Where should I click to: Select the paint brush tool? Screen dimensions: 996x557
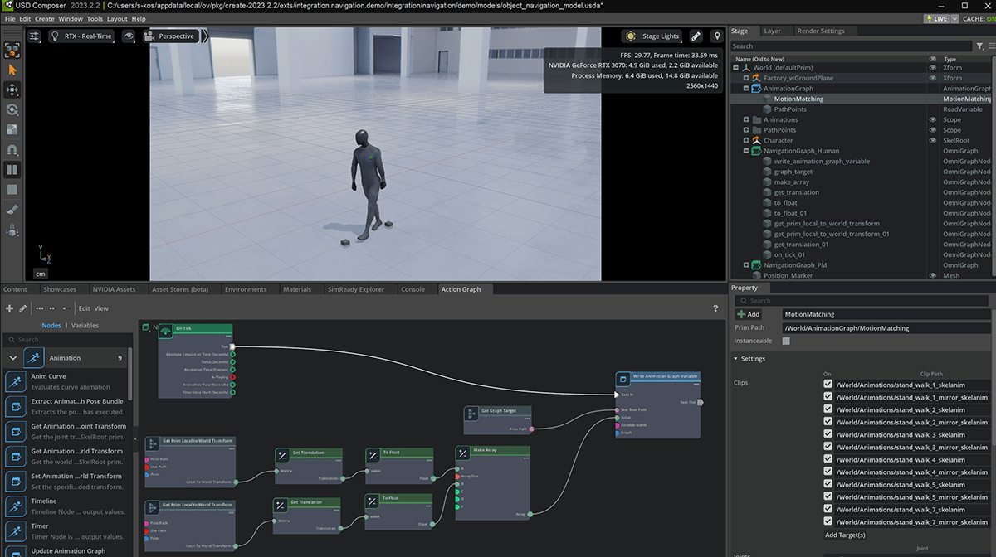click(x=12, y=211)
